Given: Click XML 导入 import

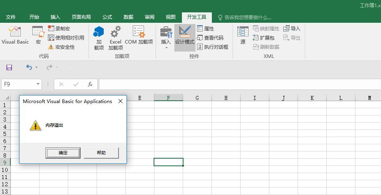Looking at the screenshot, I should [292, 28].
